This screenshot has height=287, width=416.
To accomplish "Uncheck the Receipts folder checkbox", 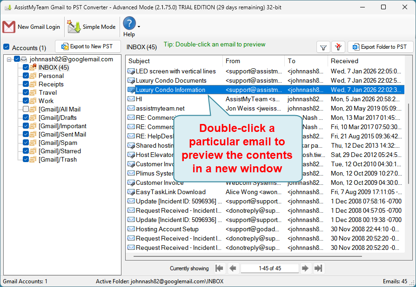I will (x=26, y=84).
